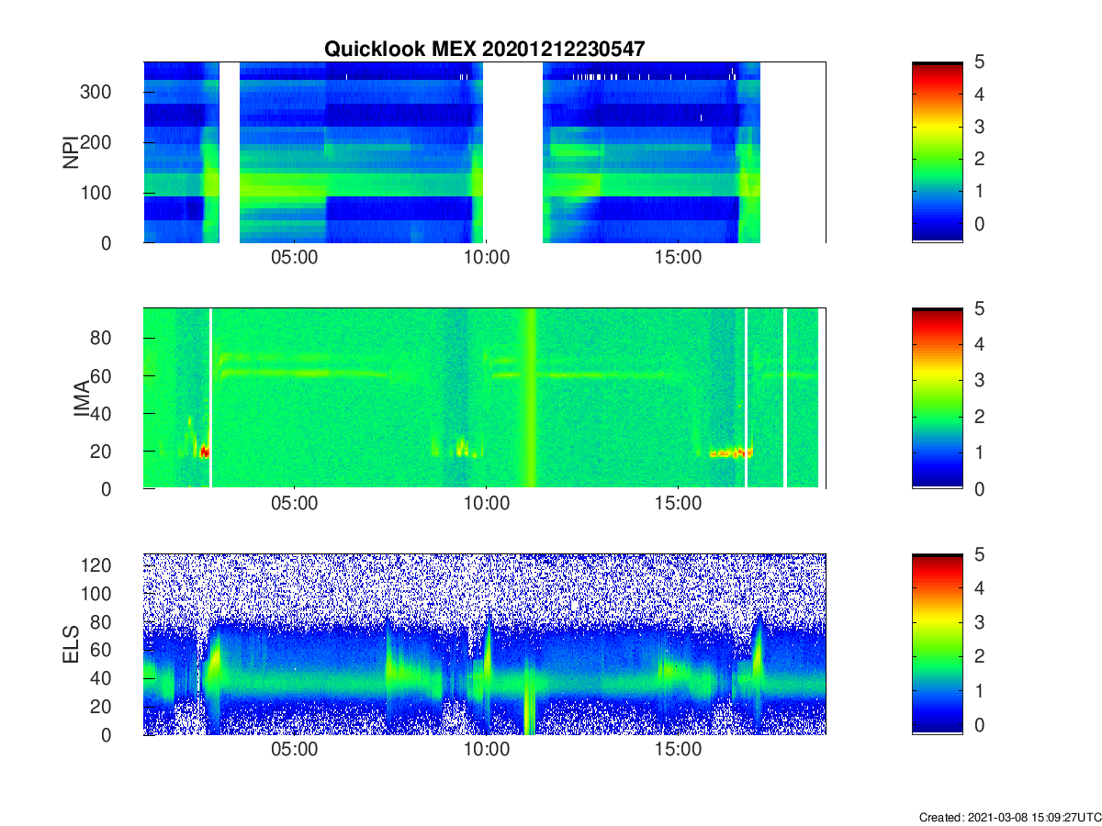Click the wide white data gap near 10:30 in NPI plot
Image resolution: width=1102 pixels, height=826 pixels.
513,152
